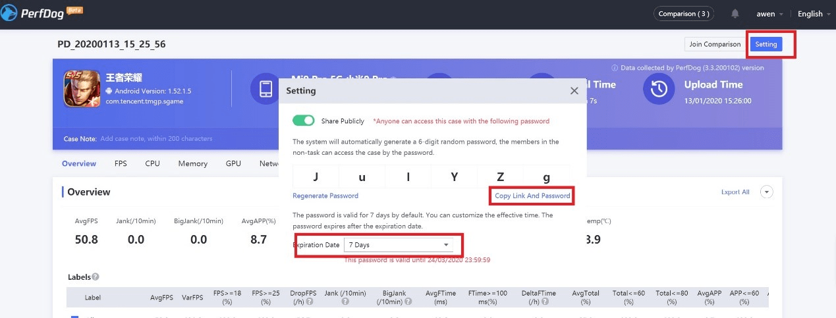
Task: Click help icon beside DropFPS column
Action: (x=310, y=302)
